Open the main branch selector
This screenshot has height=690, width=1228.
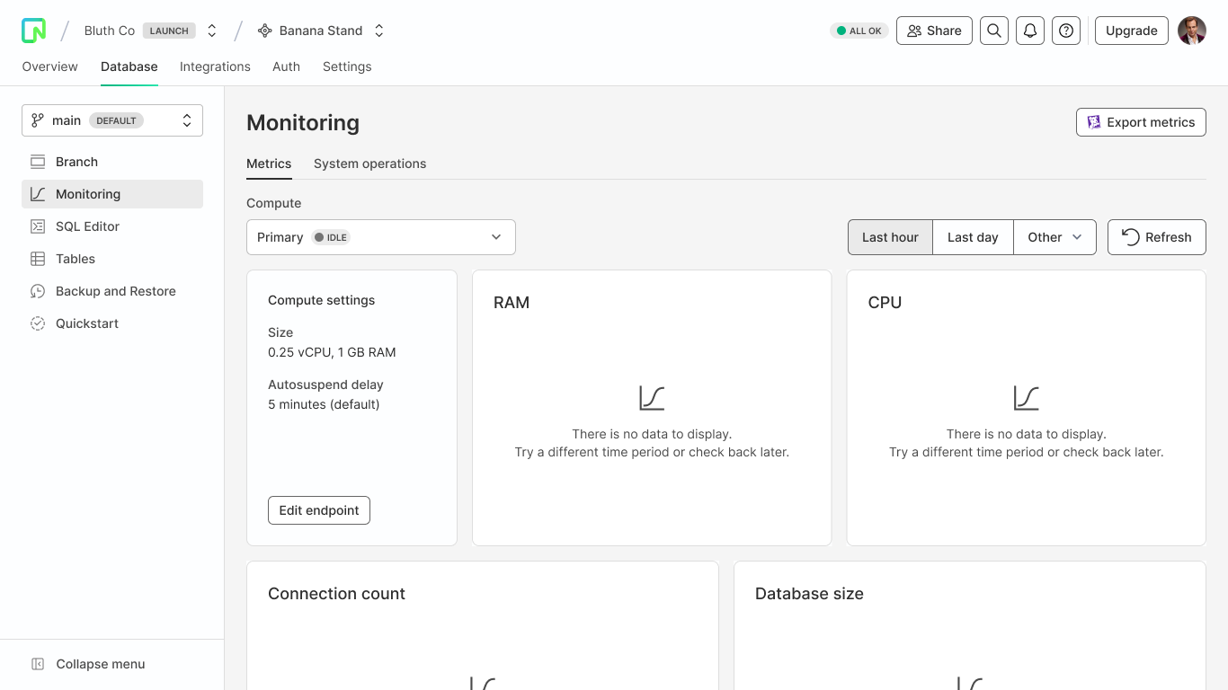(112, 120)
